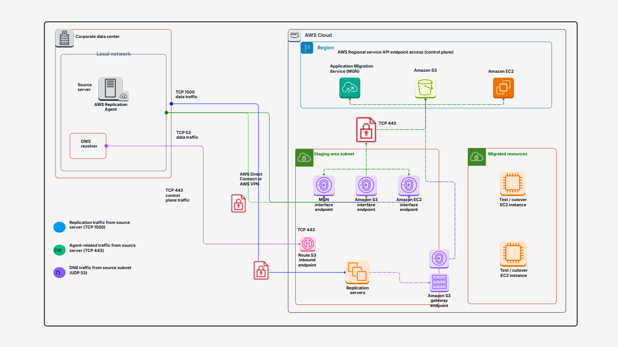The image size is (618, 347).
Task: Click the Route 53 inbound endpoint icon
Action: (307, 244)
